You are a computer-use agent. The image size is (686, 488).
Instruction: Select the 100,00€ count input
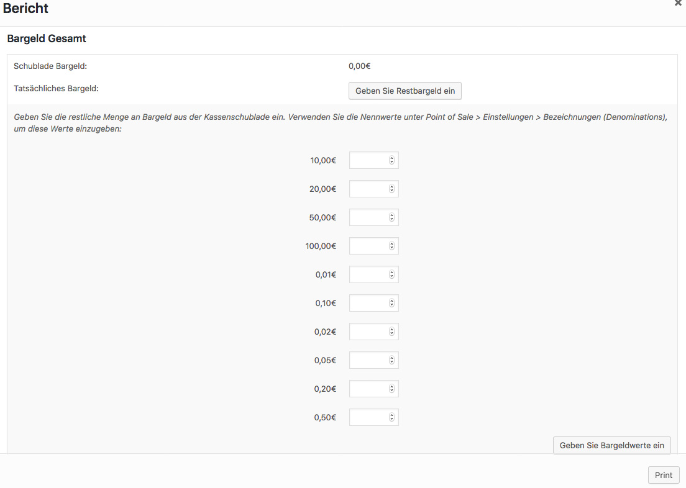[368, 246]
